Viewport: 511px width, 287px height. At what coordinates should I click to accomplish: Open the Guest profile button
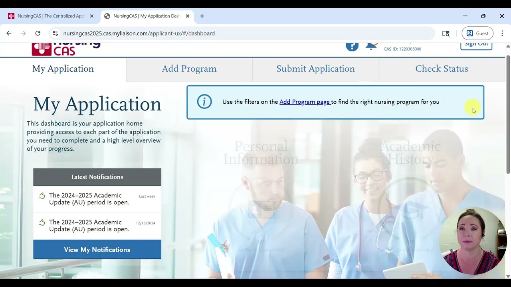(477, 33)
